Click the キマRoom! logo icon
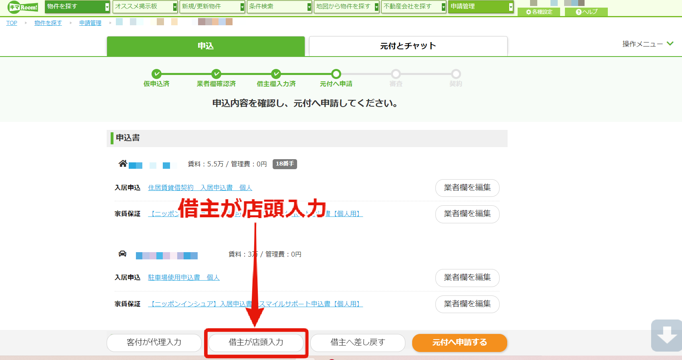The width and height of the screenshot is (682, 360). click(x=23, y=7)
